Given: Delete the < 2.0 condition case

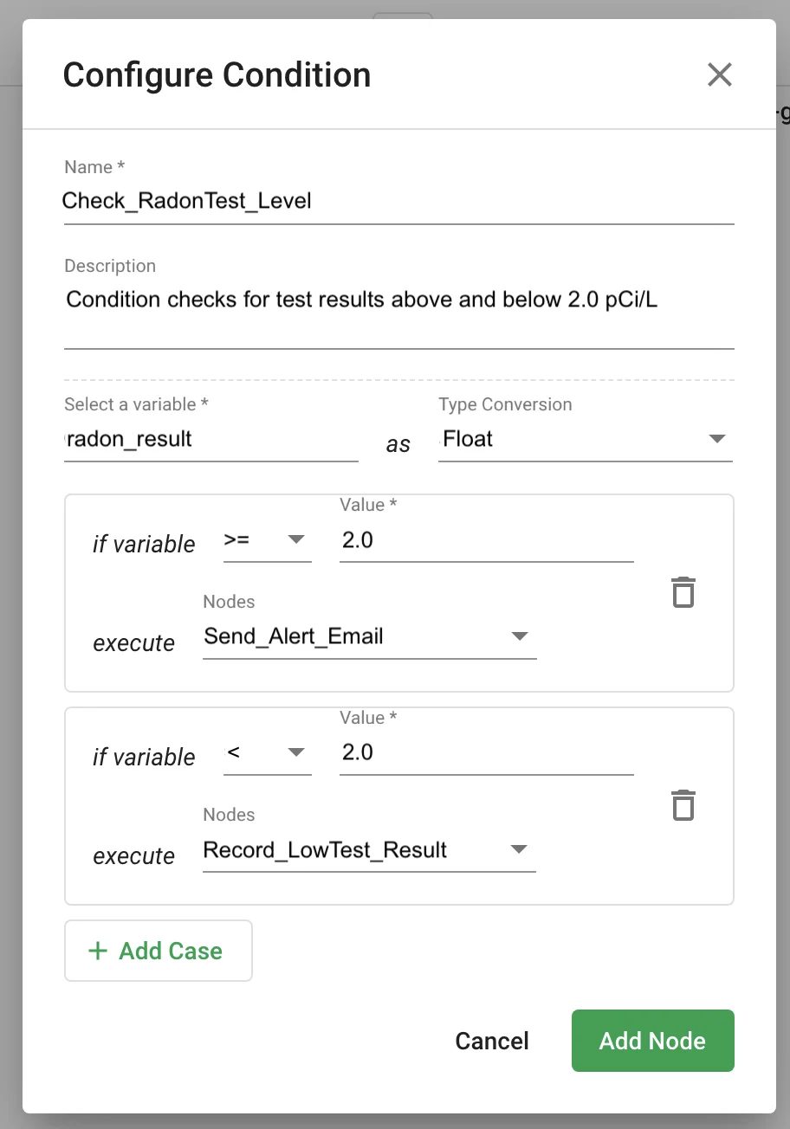Looking at the screenshot, I should pyautogui.click(x=683, y=805).
